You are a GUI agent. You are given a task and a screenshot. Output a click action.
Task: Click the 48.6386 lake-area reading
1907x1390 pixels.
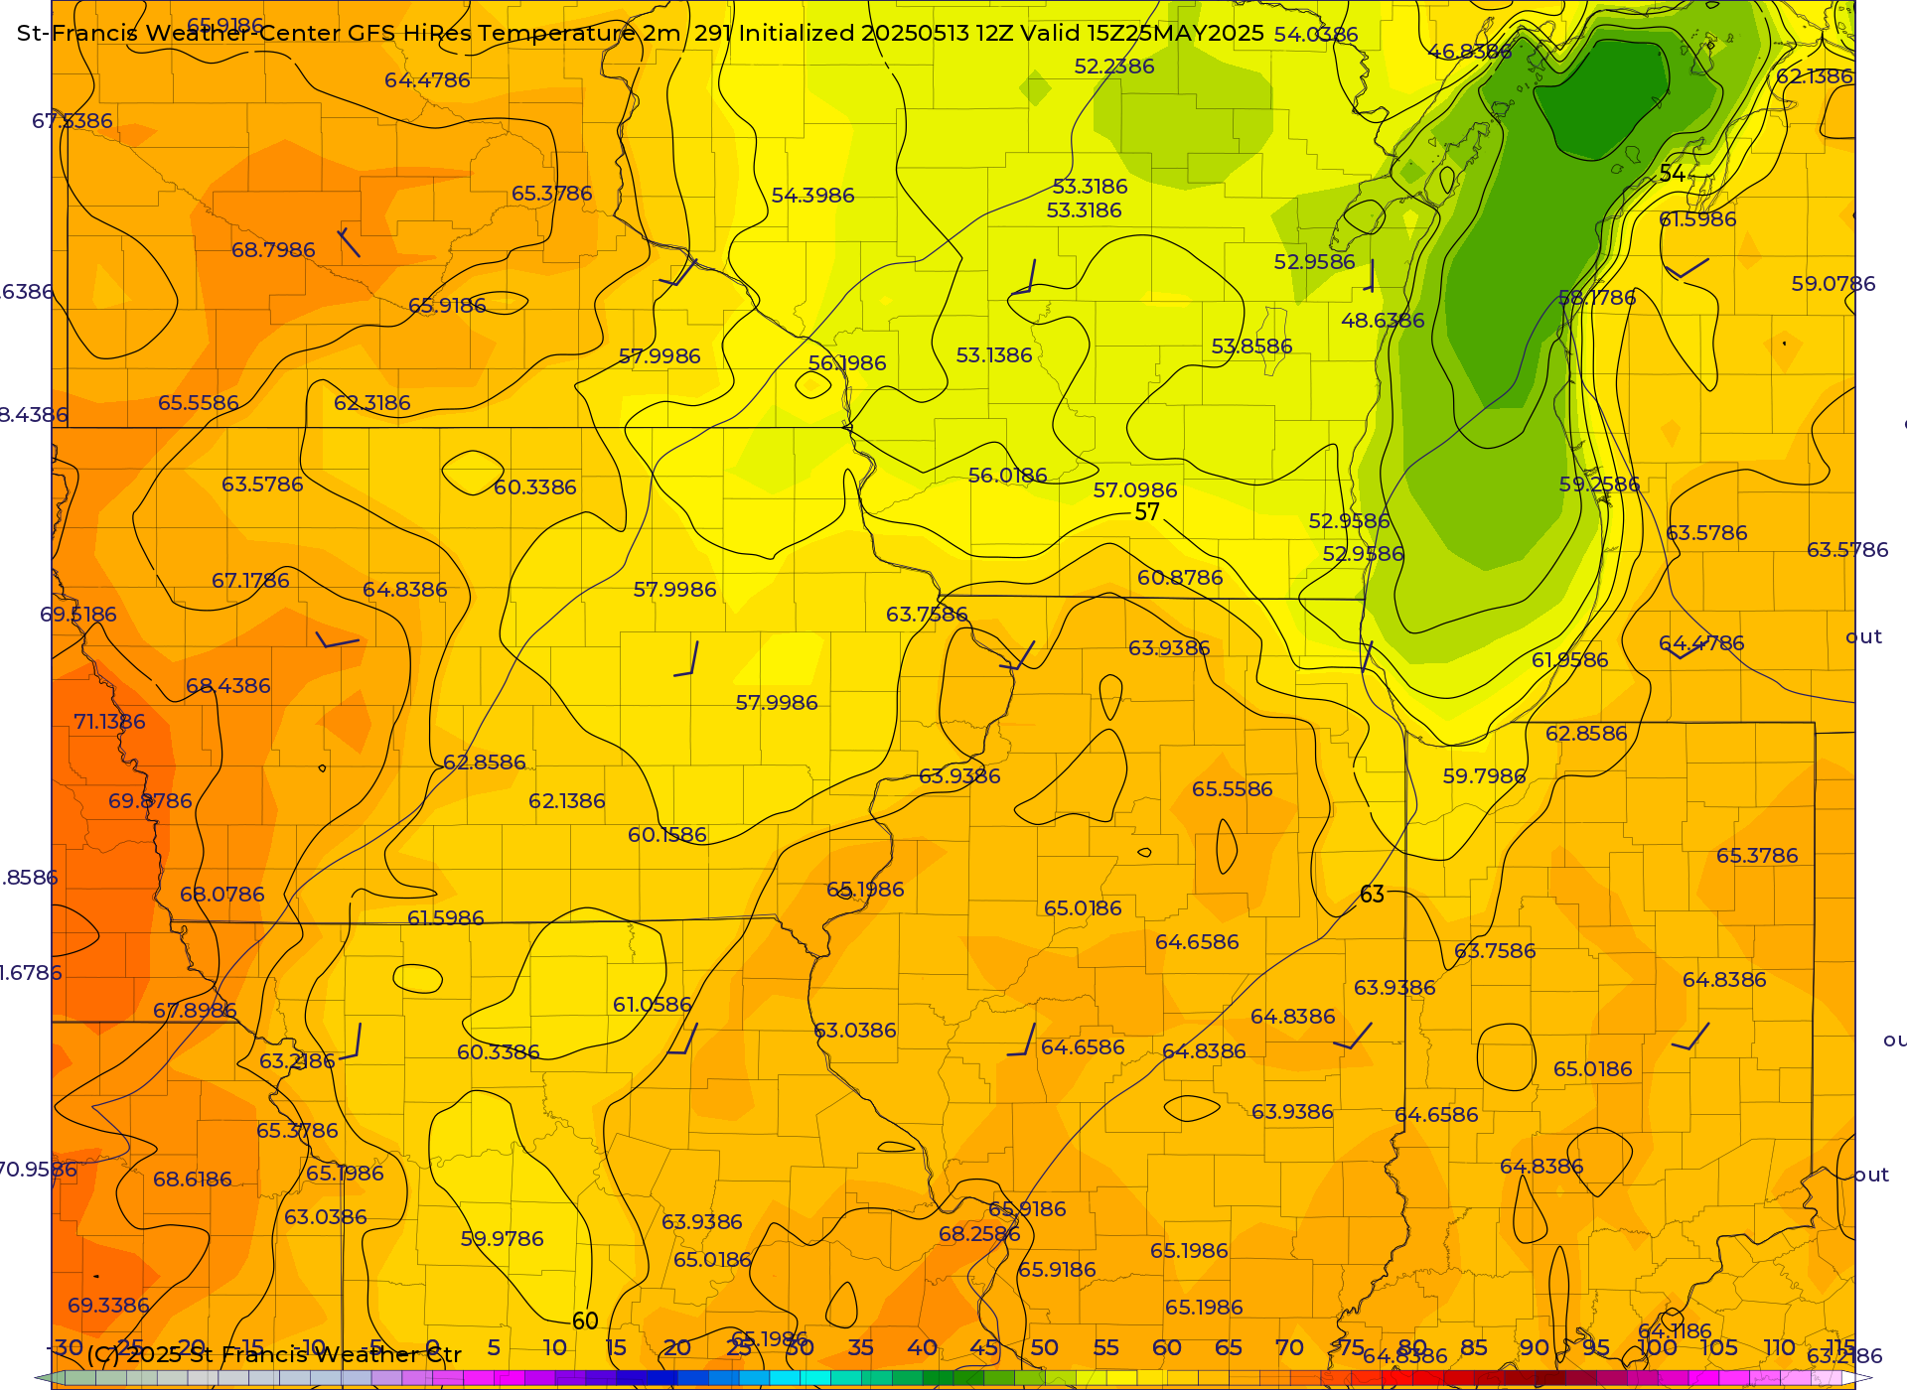coord(1383,321)
